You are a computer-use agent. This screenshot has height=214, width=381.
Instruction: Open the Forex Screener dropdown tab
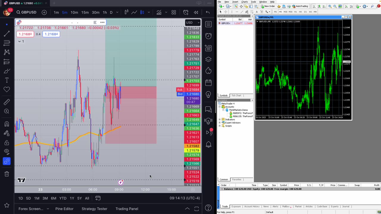point(34,209)
